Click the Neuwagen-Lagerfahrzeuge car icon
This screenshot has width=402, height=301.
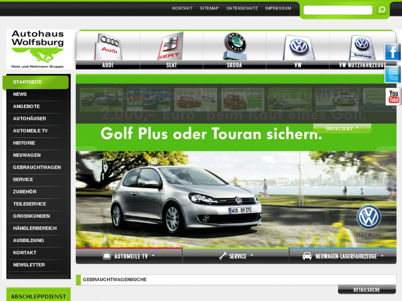(x=307, y=256)
